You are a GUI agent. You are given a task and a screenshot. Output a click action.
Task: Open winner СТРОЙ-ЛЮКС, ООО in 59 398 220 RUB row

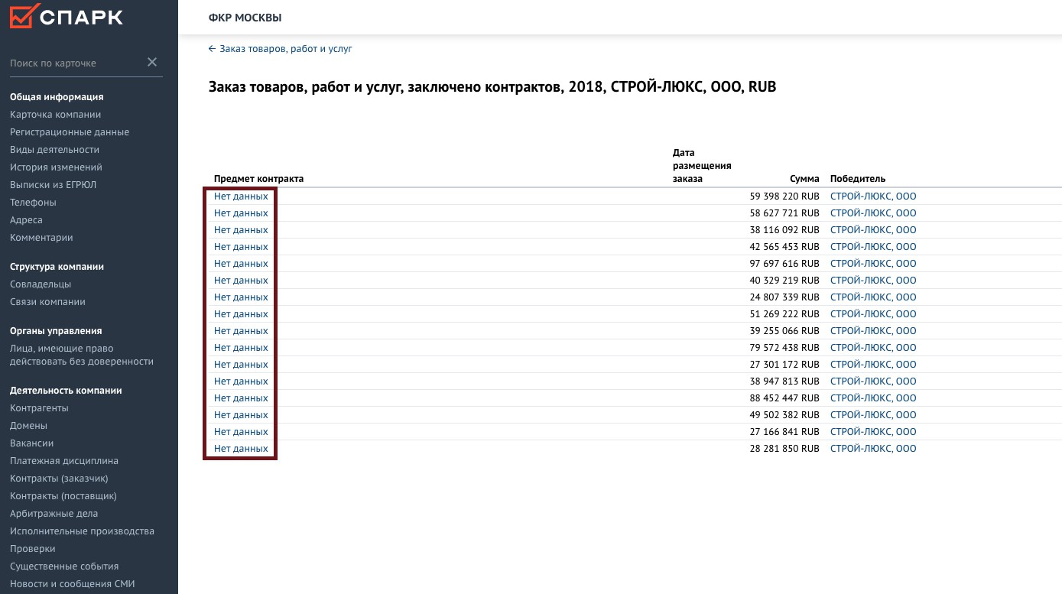coord(873,196)
